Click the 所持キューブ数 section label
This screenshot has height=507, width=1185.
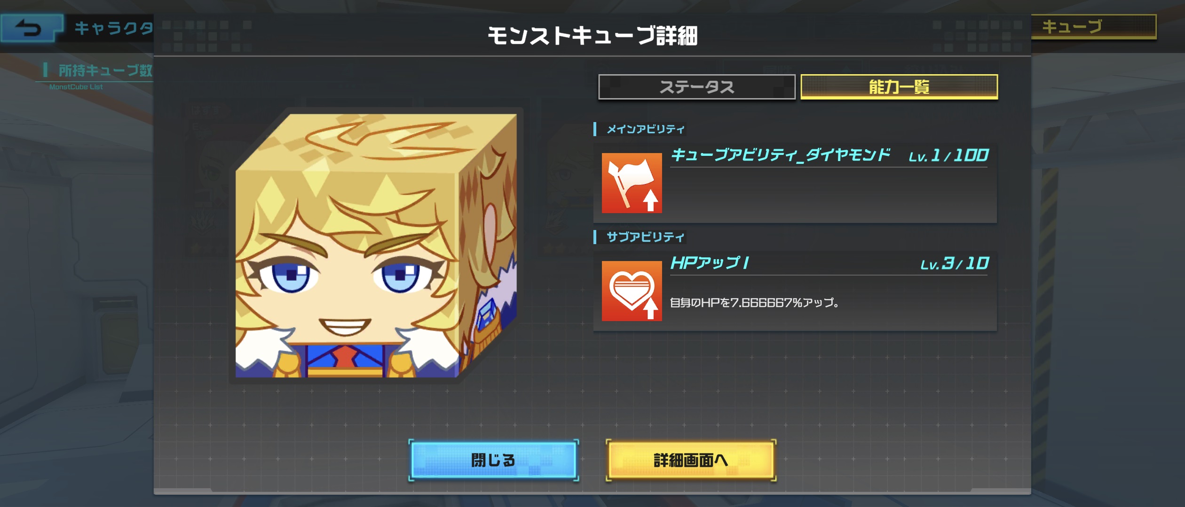point(105,70)
